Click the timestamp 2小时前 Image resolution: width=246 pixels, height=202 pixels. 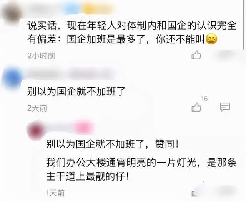[x=41, y=56]
